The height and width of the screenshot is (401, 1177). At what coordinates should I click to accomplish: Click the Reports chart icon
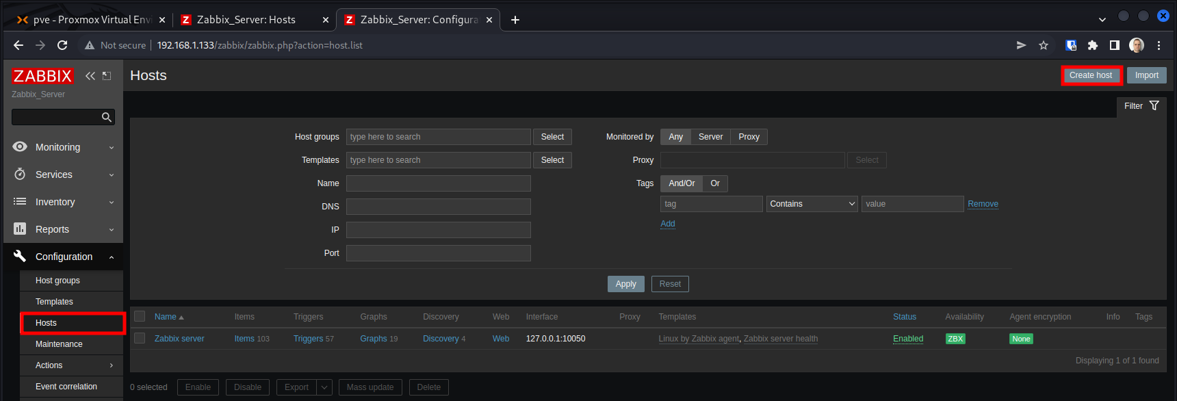20,229
